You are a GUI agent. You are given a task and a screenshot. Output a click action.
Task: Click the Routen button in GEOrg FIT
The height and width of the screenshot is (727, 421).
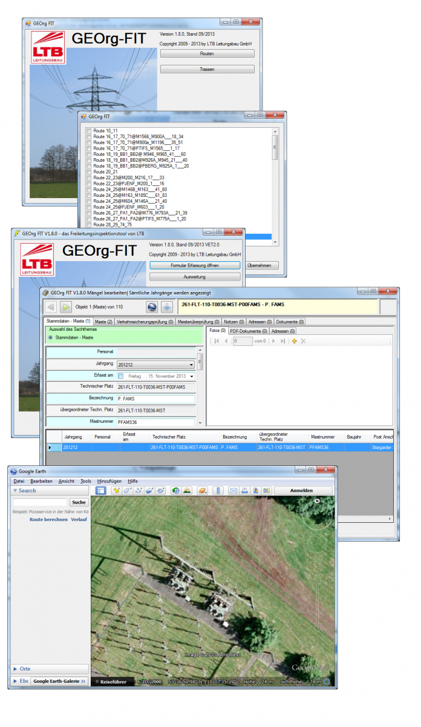pyautogui.click(x=207, y=54)
